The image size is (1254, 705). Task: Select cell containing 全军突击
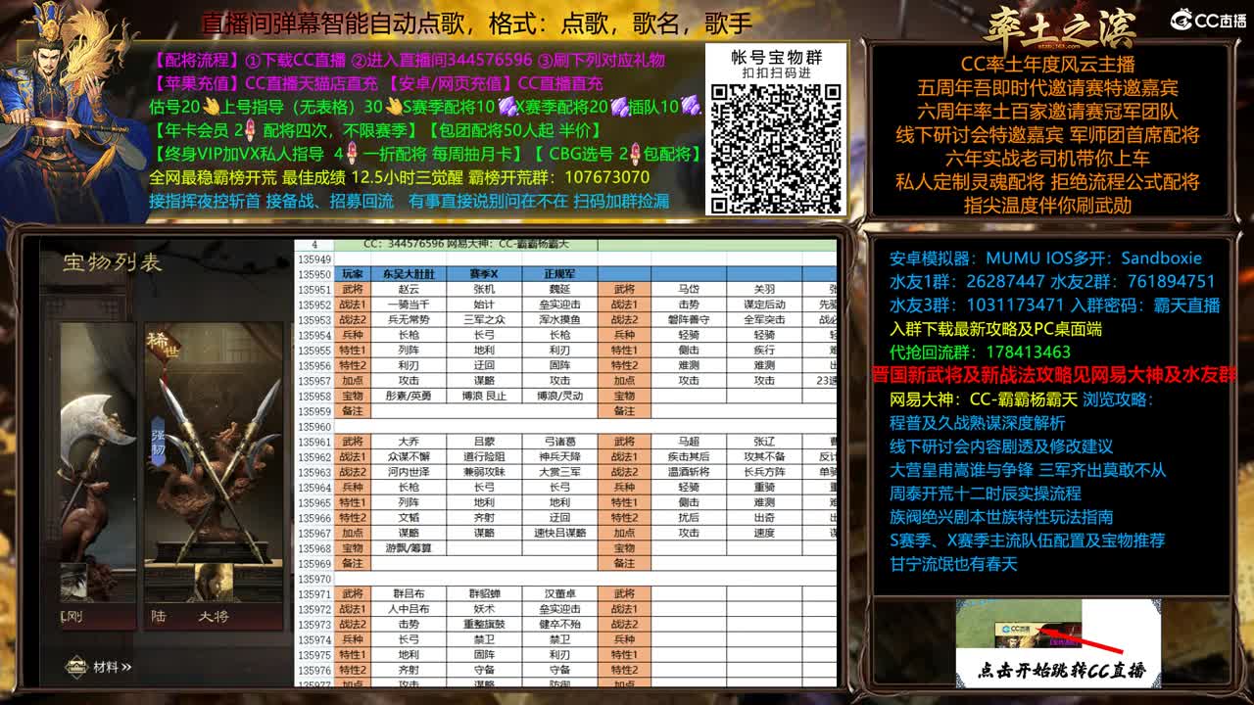tap(764, 320)
